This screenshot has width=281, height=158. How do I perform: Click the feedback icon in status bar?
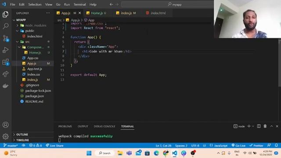(269, 145)
